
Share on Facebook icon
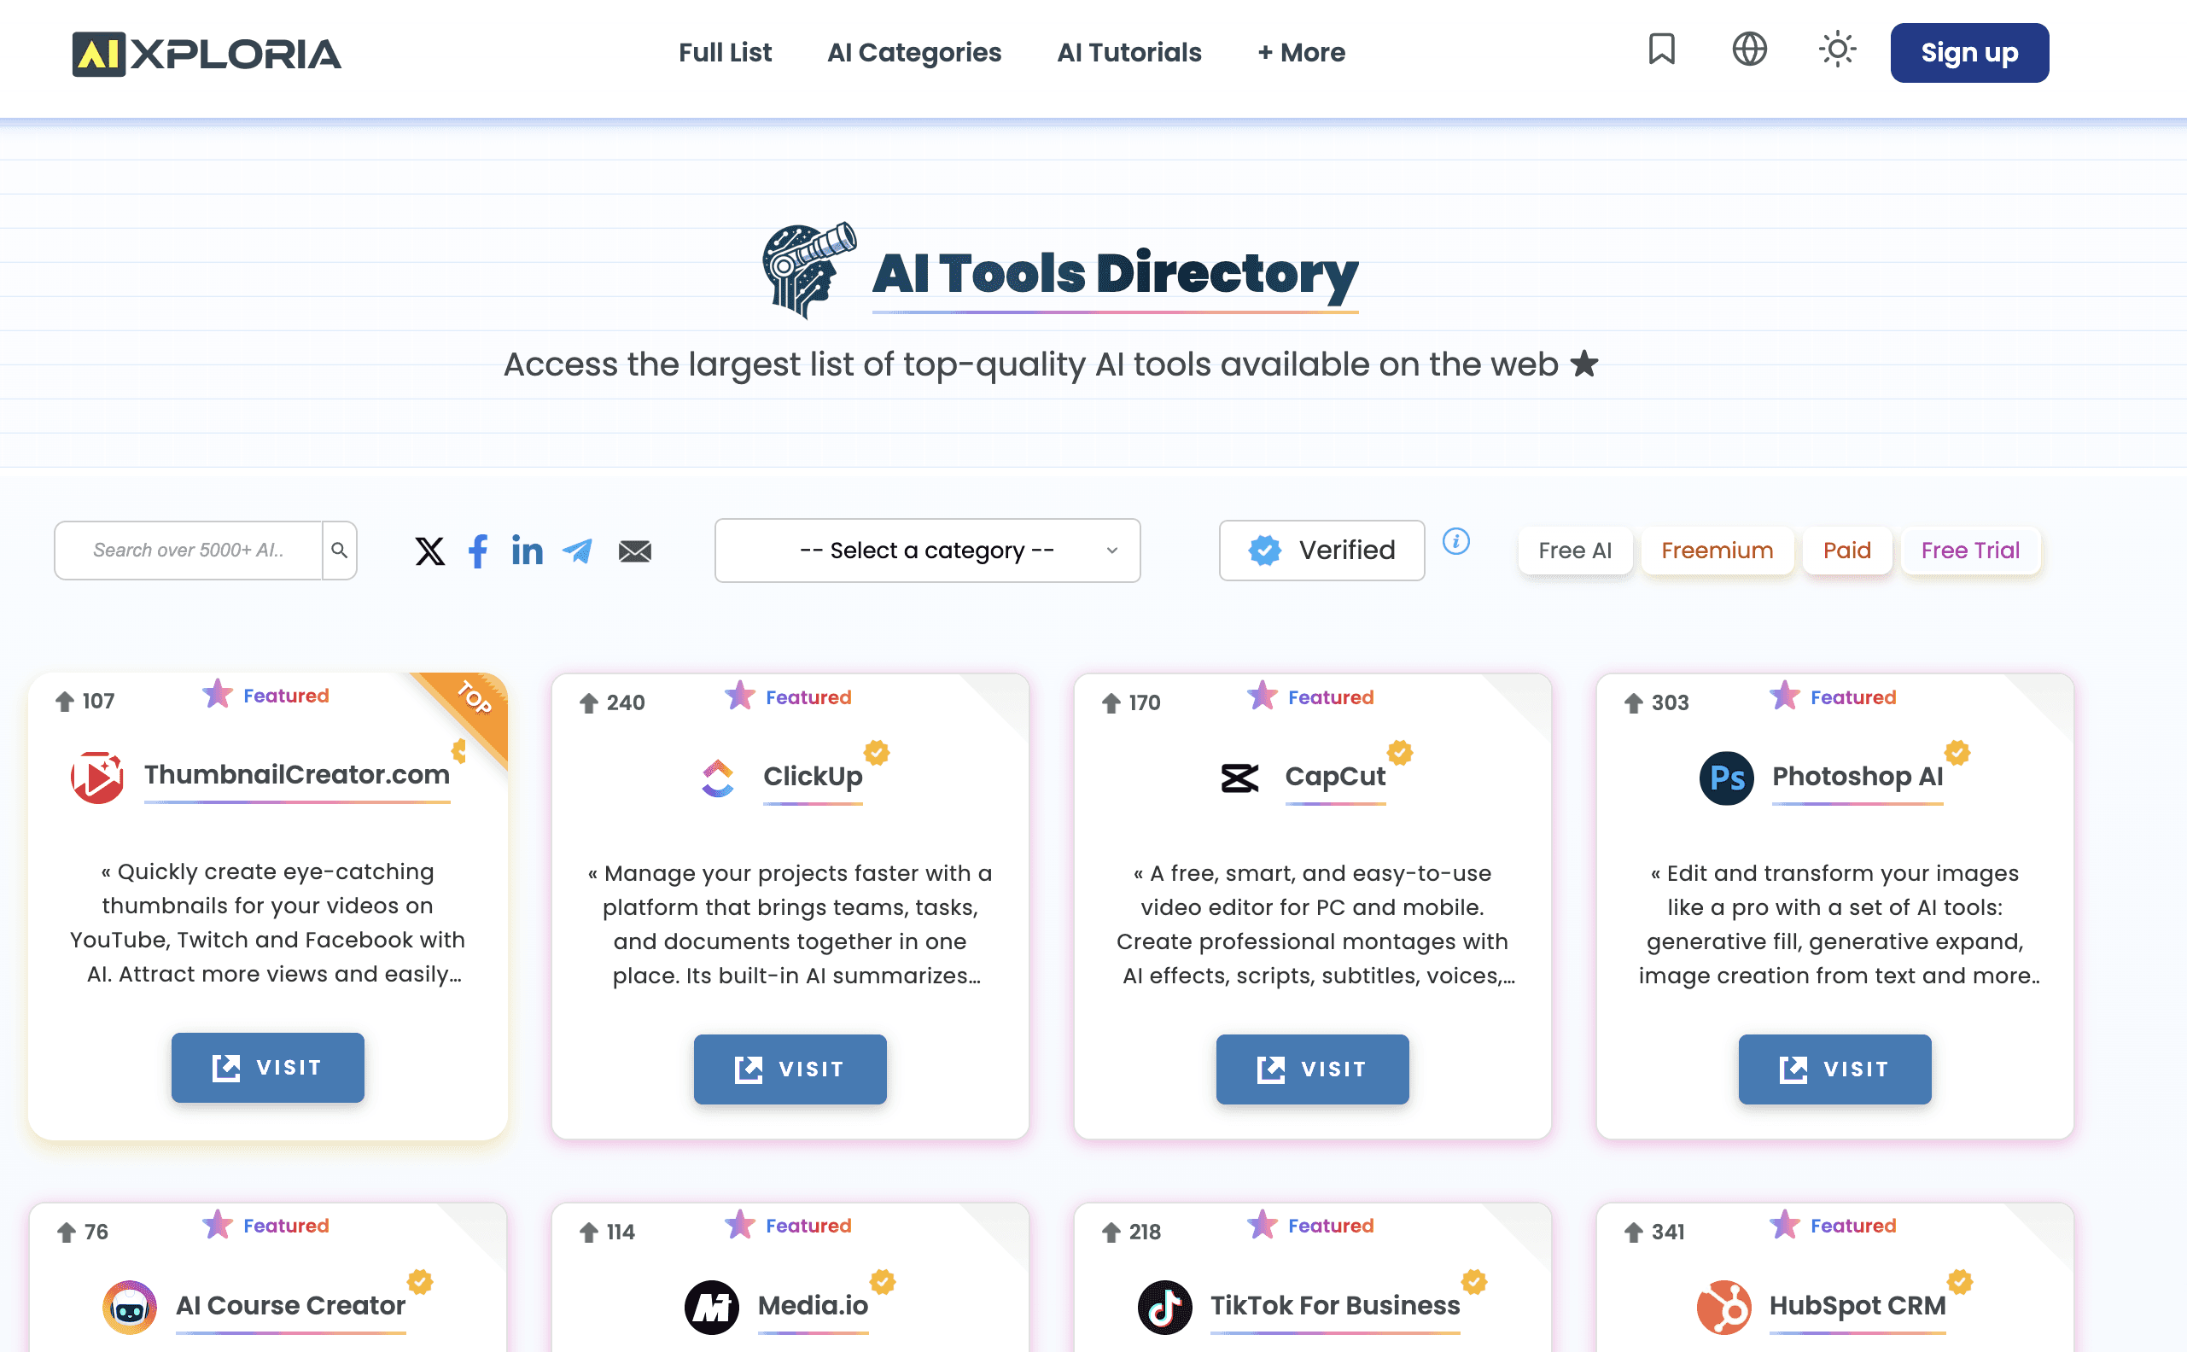click(478, 551)
